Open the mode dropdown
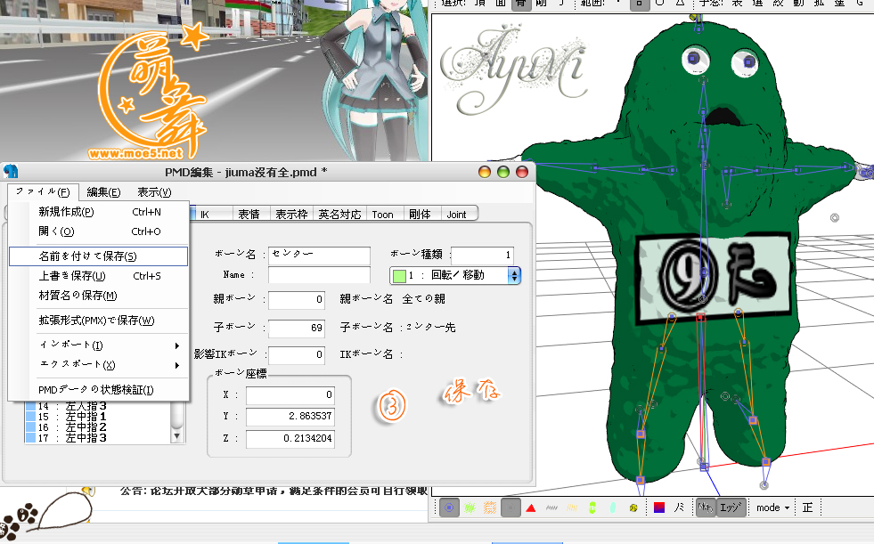 (x=772, y=507)
